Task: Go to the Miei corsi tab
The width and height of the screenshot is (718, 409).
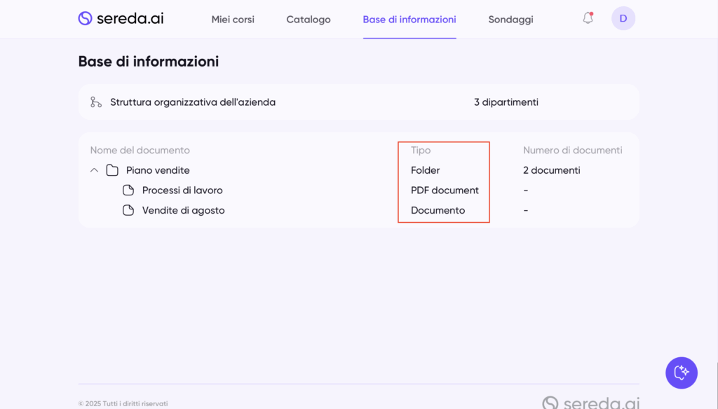Action: (x=233, y=20)
